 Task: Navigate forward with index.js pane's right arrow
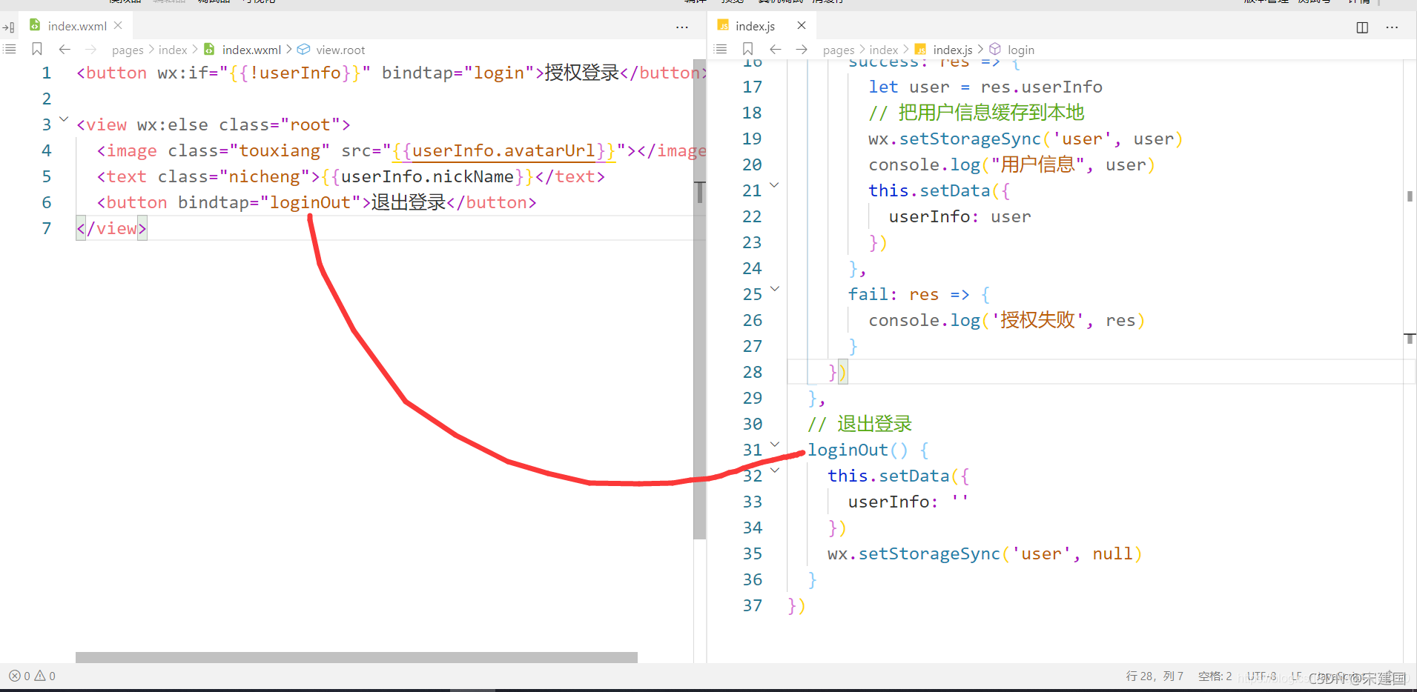pos(802,49)
